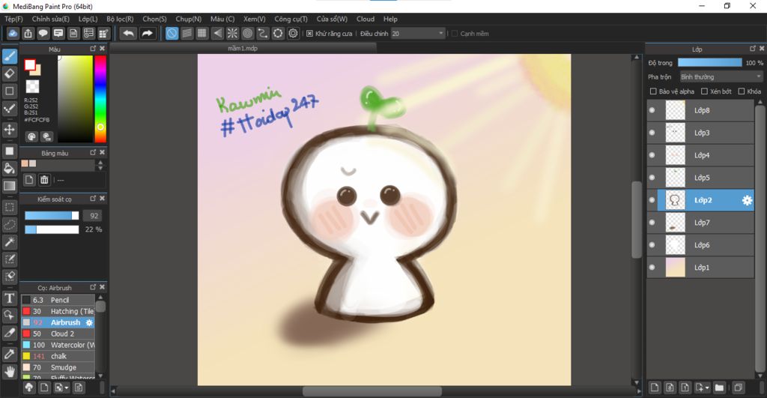Viewport: 767px width, 398px height.
Task: Add a new layer in Layer panel
Action: (x=655, y=388)
